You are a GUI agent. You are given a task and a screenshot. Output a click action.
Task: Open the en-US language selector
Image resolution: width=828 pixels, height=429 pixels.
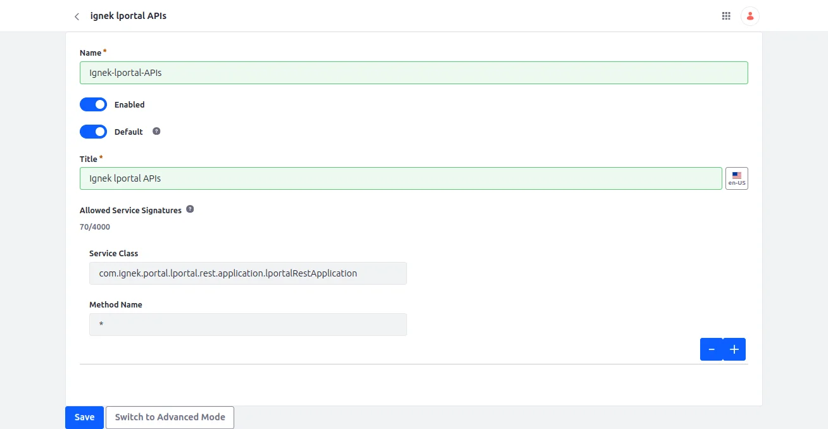pos(736,178)
